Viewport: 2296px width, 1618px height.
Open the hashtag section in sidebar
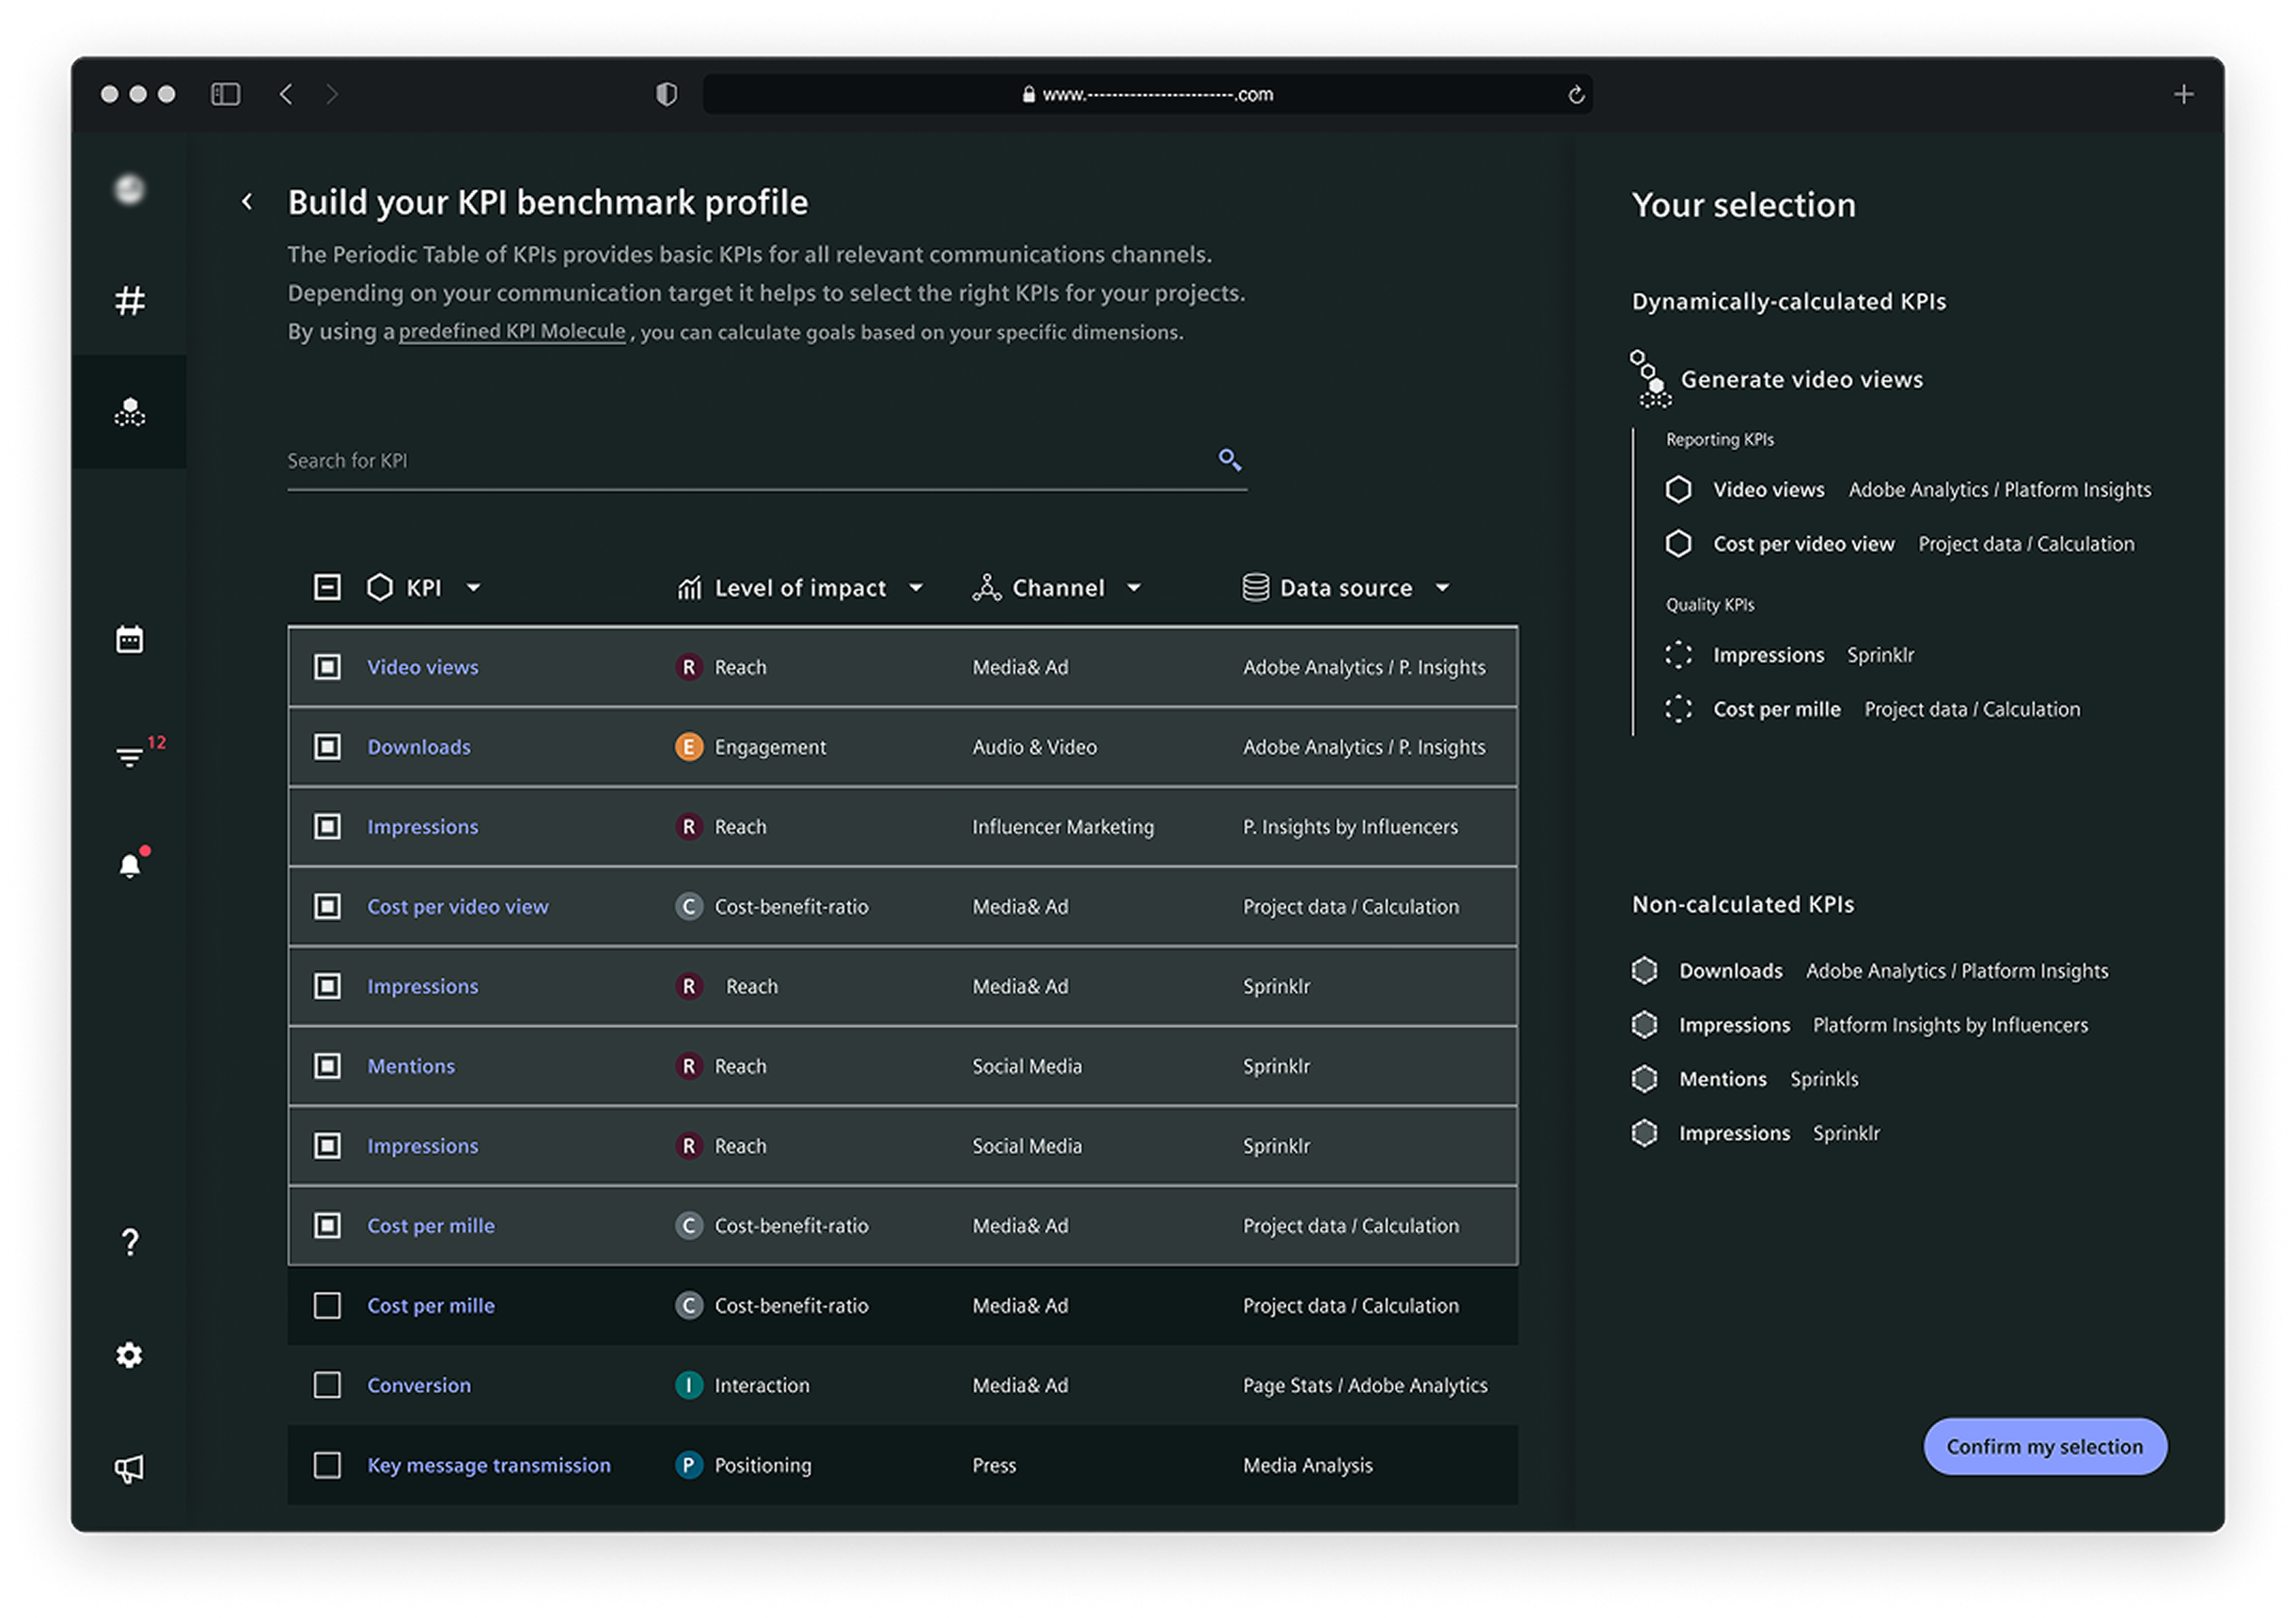click(x=130, y=300)
